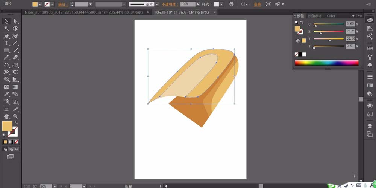Viewport: 376px width, 188px height.
Task: Open the Kuler panel tab
Action: point(331,16)
